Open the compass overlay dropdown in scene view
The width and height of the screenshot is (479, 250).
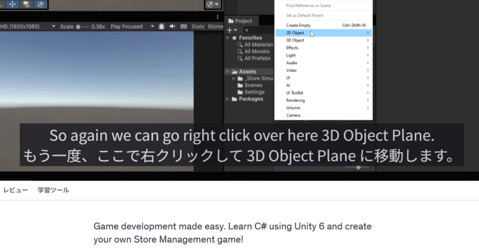click(213, 4)
